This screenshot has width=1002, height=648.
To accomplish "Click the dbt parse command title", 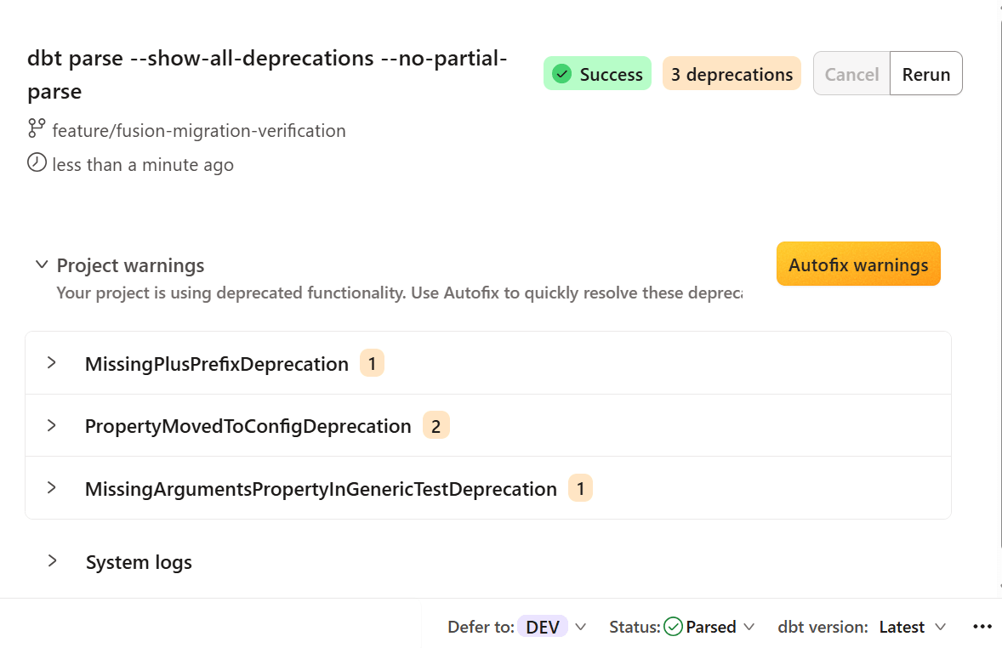I will pyautogui.click(x=267, y=74).
